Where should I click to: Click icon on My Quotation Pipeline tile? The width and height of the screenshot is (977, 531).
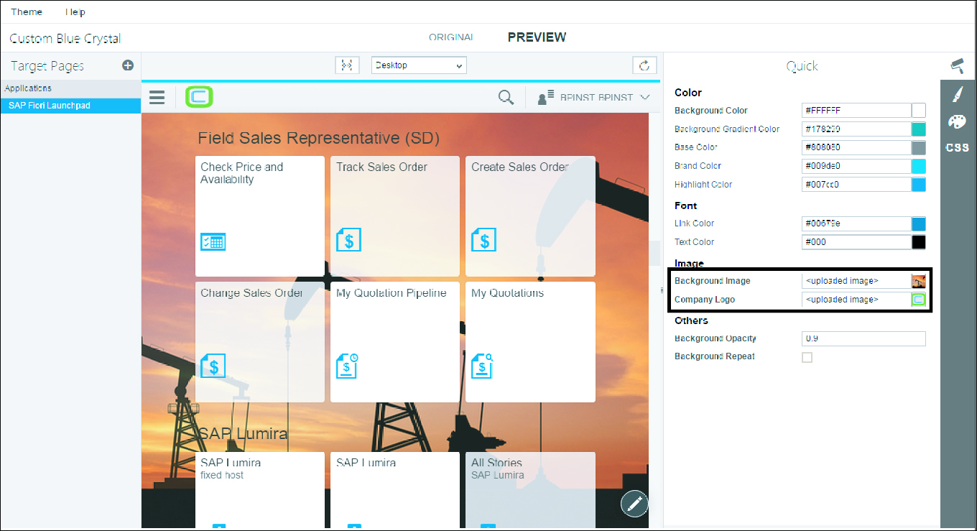[x=348, y=366]
